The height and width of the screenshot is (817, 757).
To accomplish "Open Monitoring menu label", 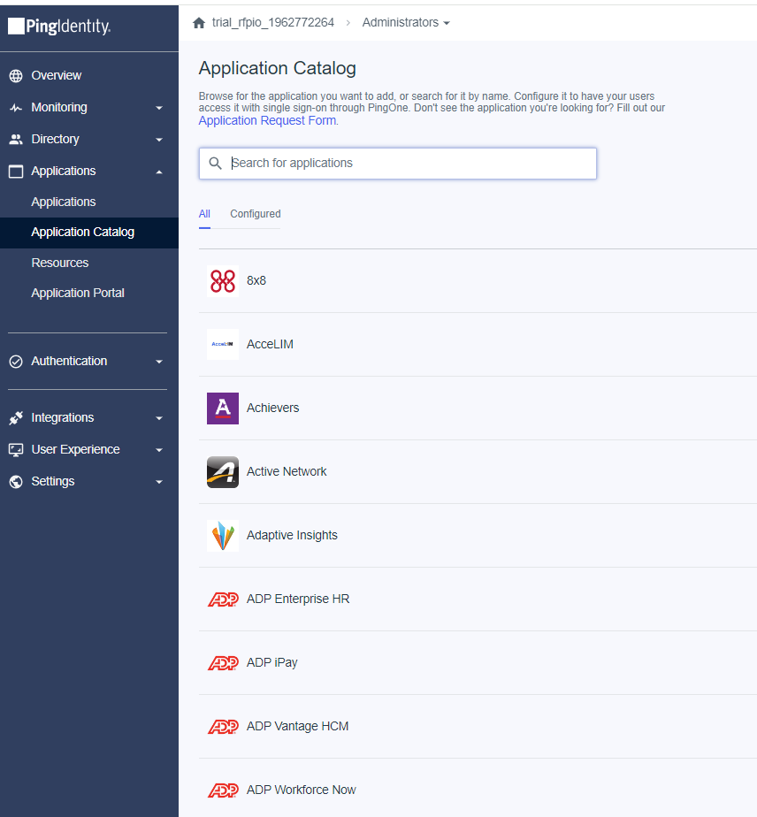I will 59,107.
